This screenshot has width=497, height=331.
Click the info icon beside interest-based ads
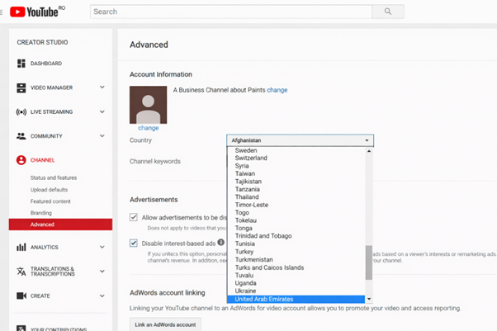click(x=221, y=243)
